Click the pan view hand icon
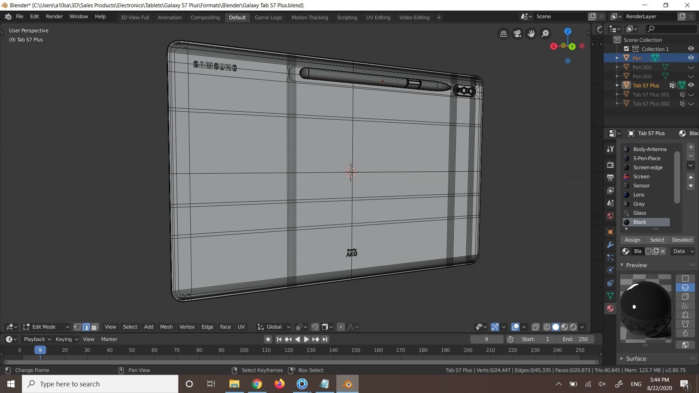 pyautogui.click(x=531, y=34)
